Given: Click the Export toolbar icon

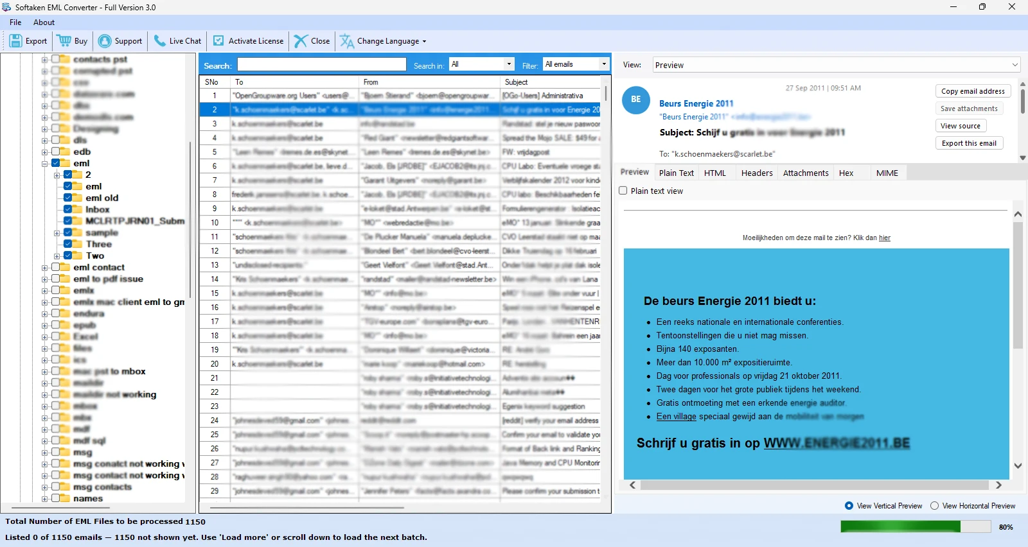Looking at the screenshot, I should [15, 41].
